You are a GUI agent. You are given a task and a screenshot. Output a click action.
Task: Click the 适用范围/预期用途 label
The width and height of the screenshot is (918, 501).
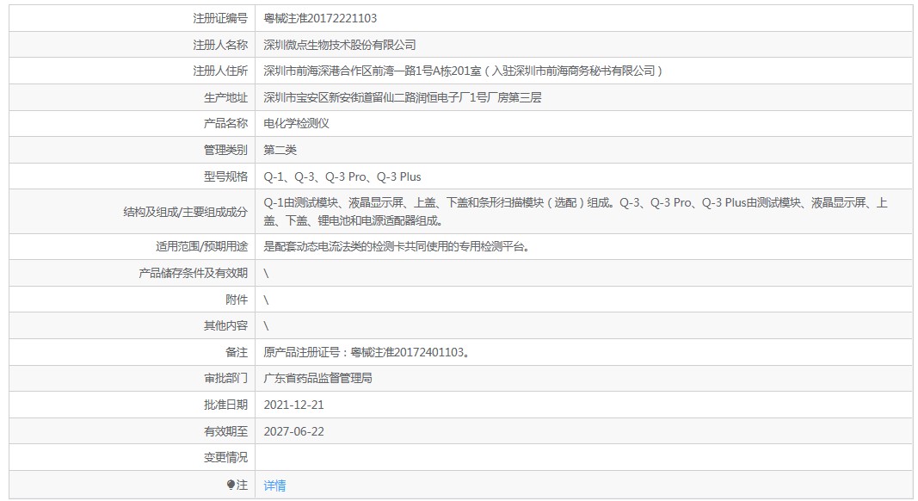[x=201, y=247]
